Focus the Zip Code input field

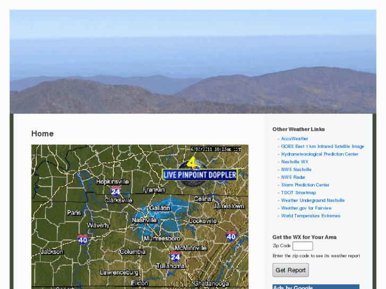(x=303, y=246)
